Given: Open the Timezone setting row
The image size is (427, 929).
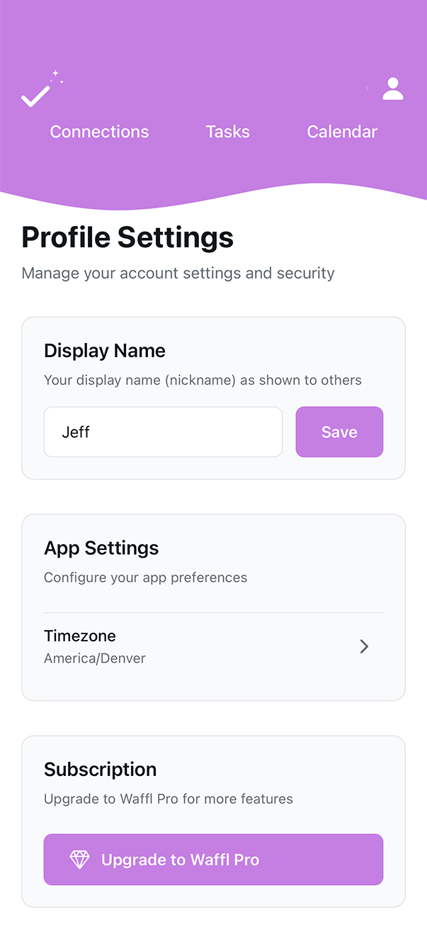Looking at the screenshot, I should (212, 646).
